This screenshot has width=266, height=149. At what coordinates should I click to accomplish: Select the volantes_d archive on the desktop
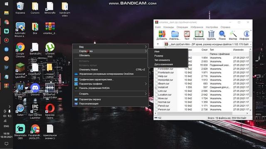pos(50,28)
